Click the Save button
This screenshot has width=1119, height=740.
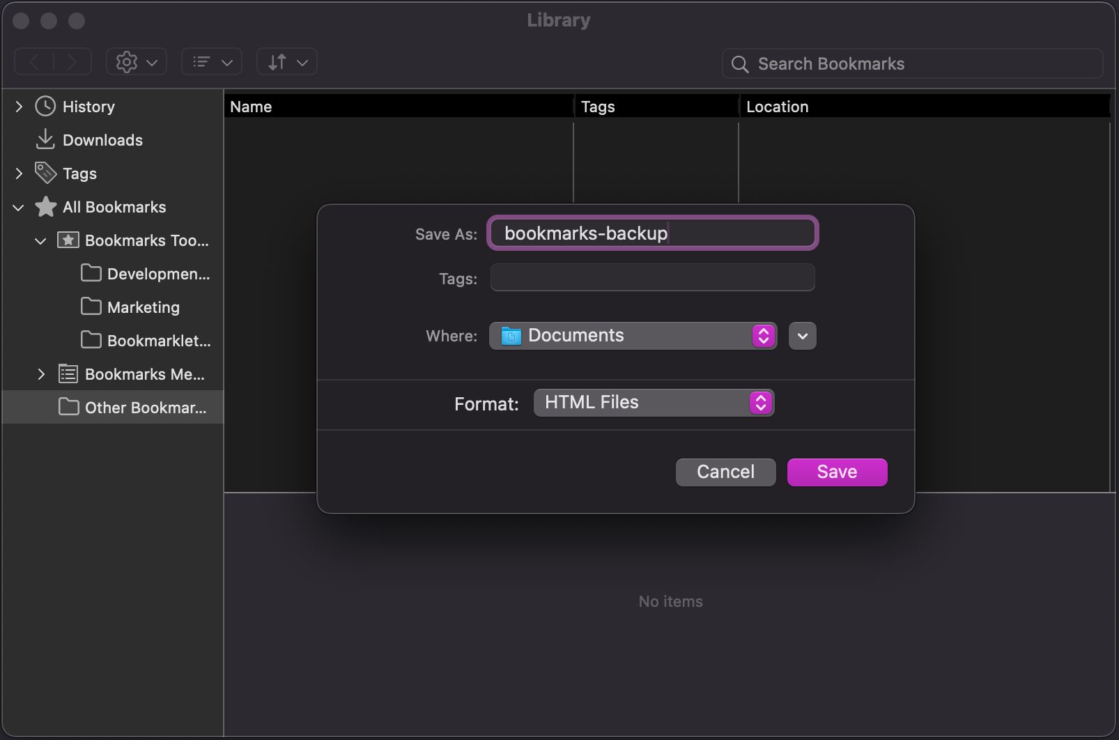click(x=836, y=472)
